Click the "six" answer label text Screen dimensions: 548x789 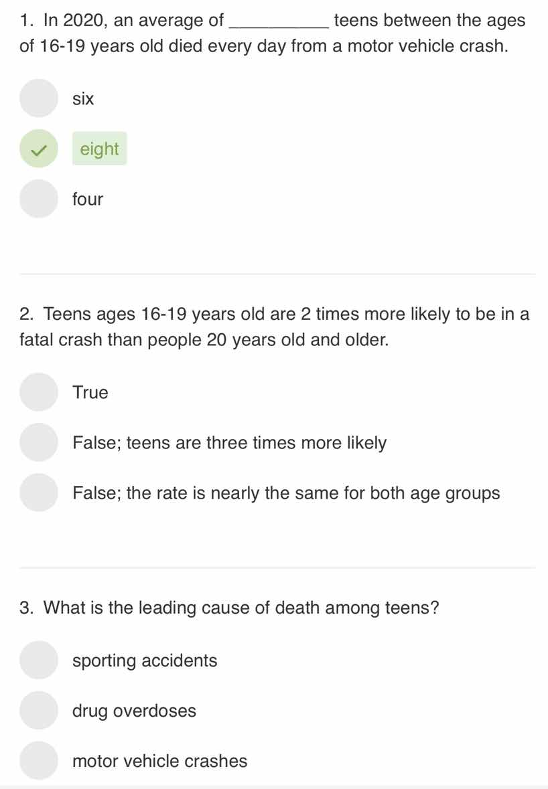(x=83, y=98)
